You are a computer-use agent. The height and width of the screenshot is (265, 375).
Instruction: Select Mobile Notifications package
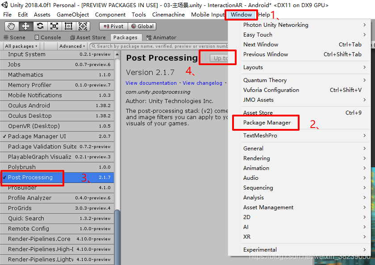tap(57, 95)
